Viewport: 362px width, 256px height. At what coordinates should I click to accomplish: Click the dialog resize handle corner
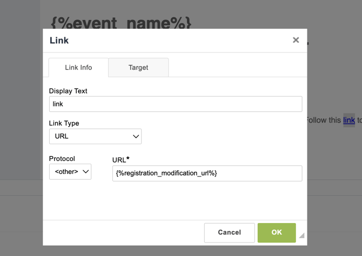tap(301, 235)
